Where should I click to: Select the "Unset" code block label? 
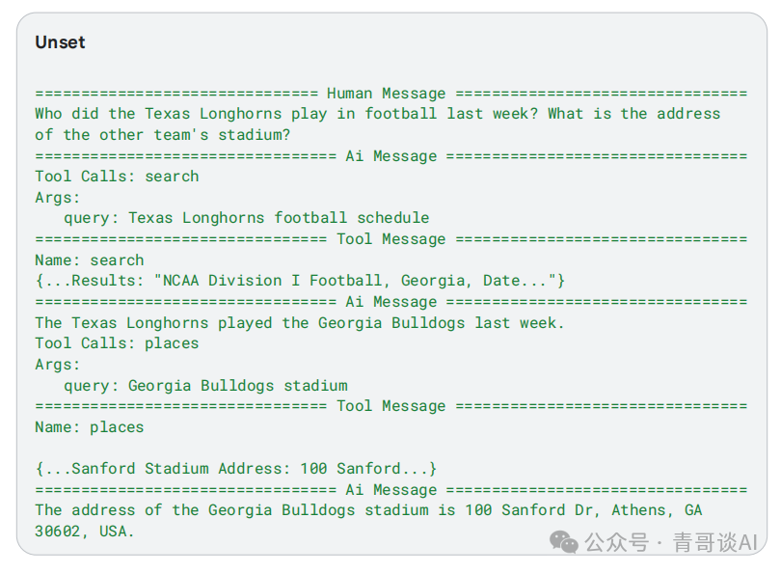(60, 42)
